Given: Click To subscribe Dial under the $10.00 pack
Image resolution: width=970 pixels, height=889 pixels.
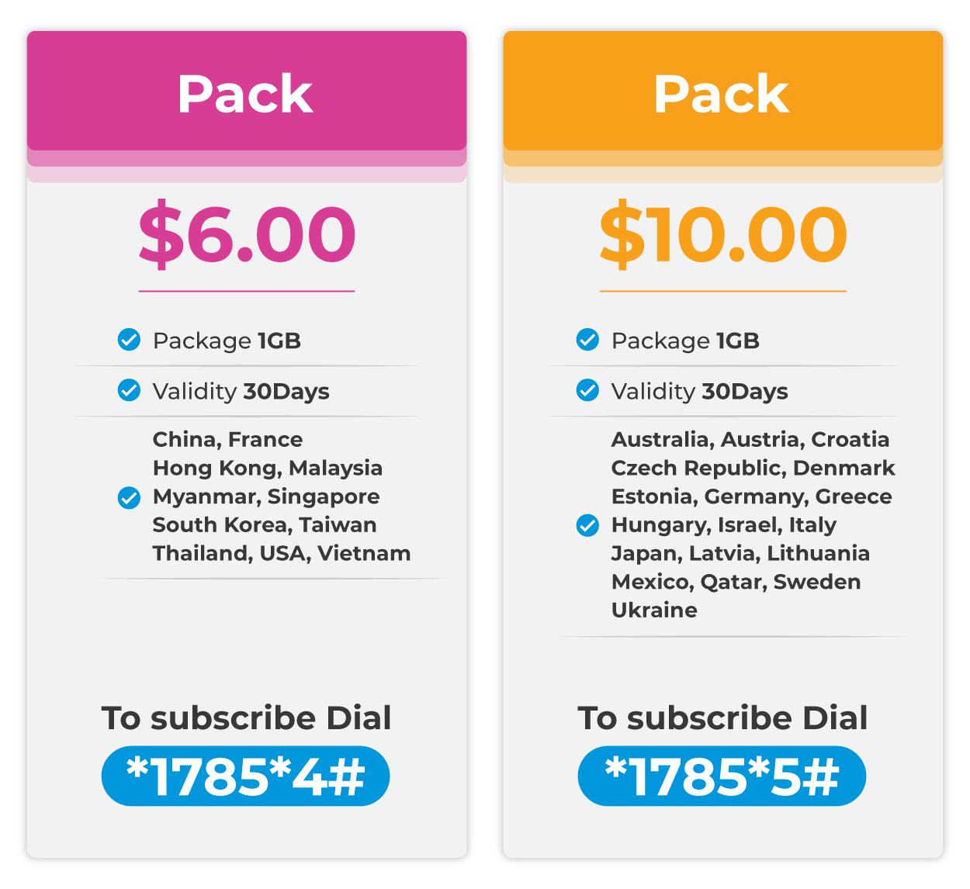Looking at the screenshot, I should [722, 718].
